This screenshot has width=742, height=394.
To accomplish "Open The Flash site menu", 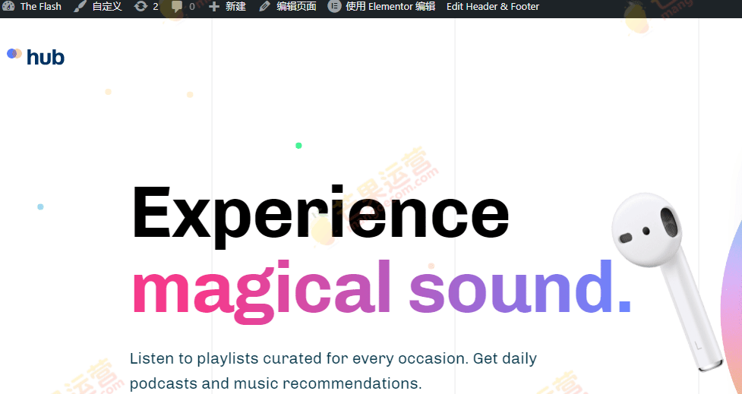I will pos(40,7).
